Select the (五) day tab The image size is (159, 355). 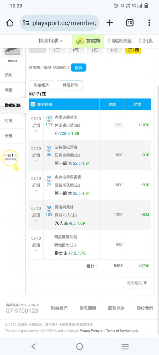[x=95, y=50]
